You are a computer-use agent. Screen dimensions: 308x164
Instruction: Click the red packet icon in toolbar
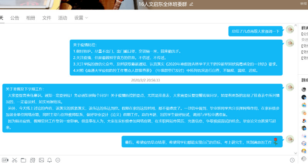coord(32,160)
